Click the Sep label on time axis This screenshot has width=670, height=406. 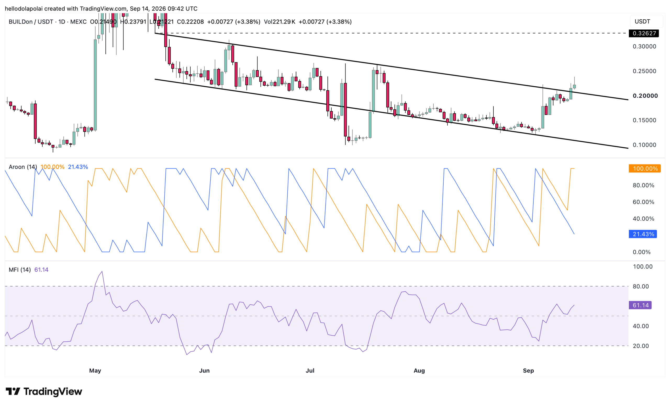click(x=528, y=371)
